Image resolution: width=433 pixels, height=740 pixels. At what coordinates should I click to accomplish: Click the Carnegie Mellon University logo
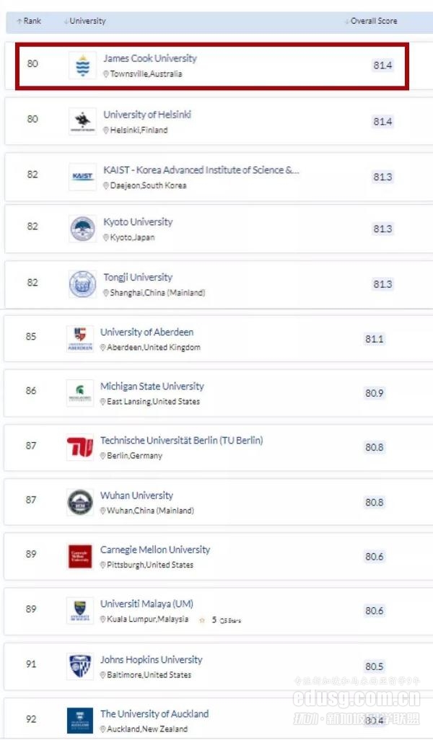(x=79, y=556)
